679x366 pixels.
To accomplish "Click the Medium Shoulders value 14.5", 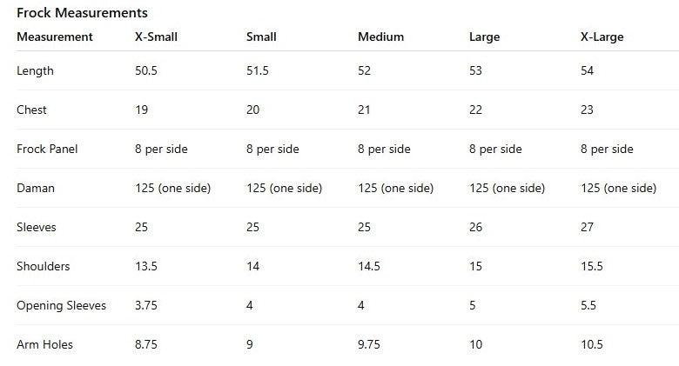I will click(x=369, y=267).
